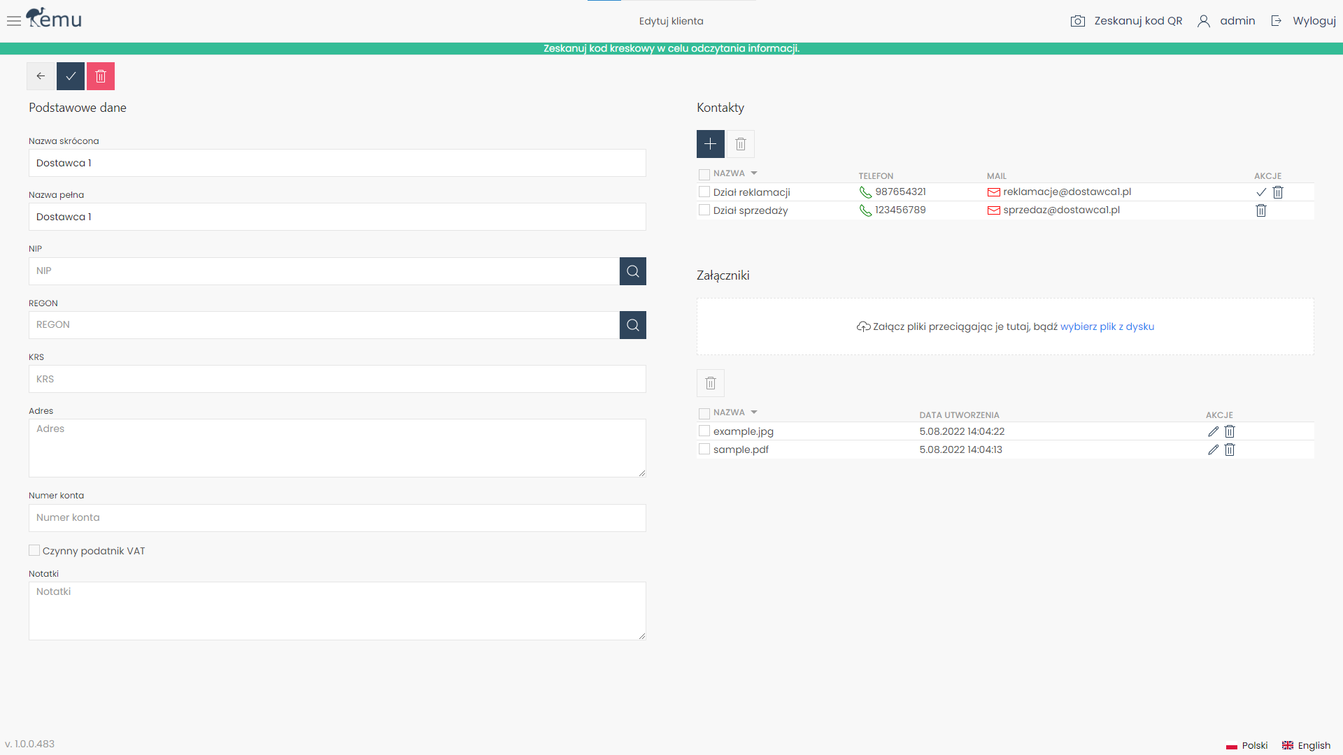Edit example.jpg with pencil icon
This screenshot has width=1343, height=755.
pos(1213,431)
